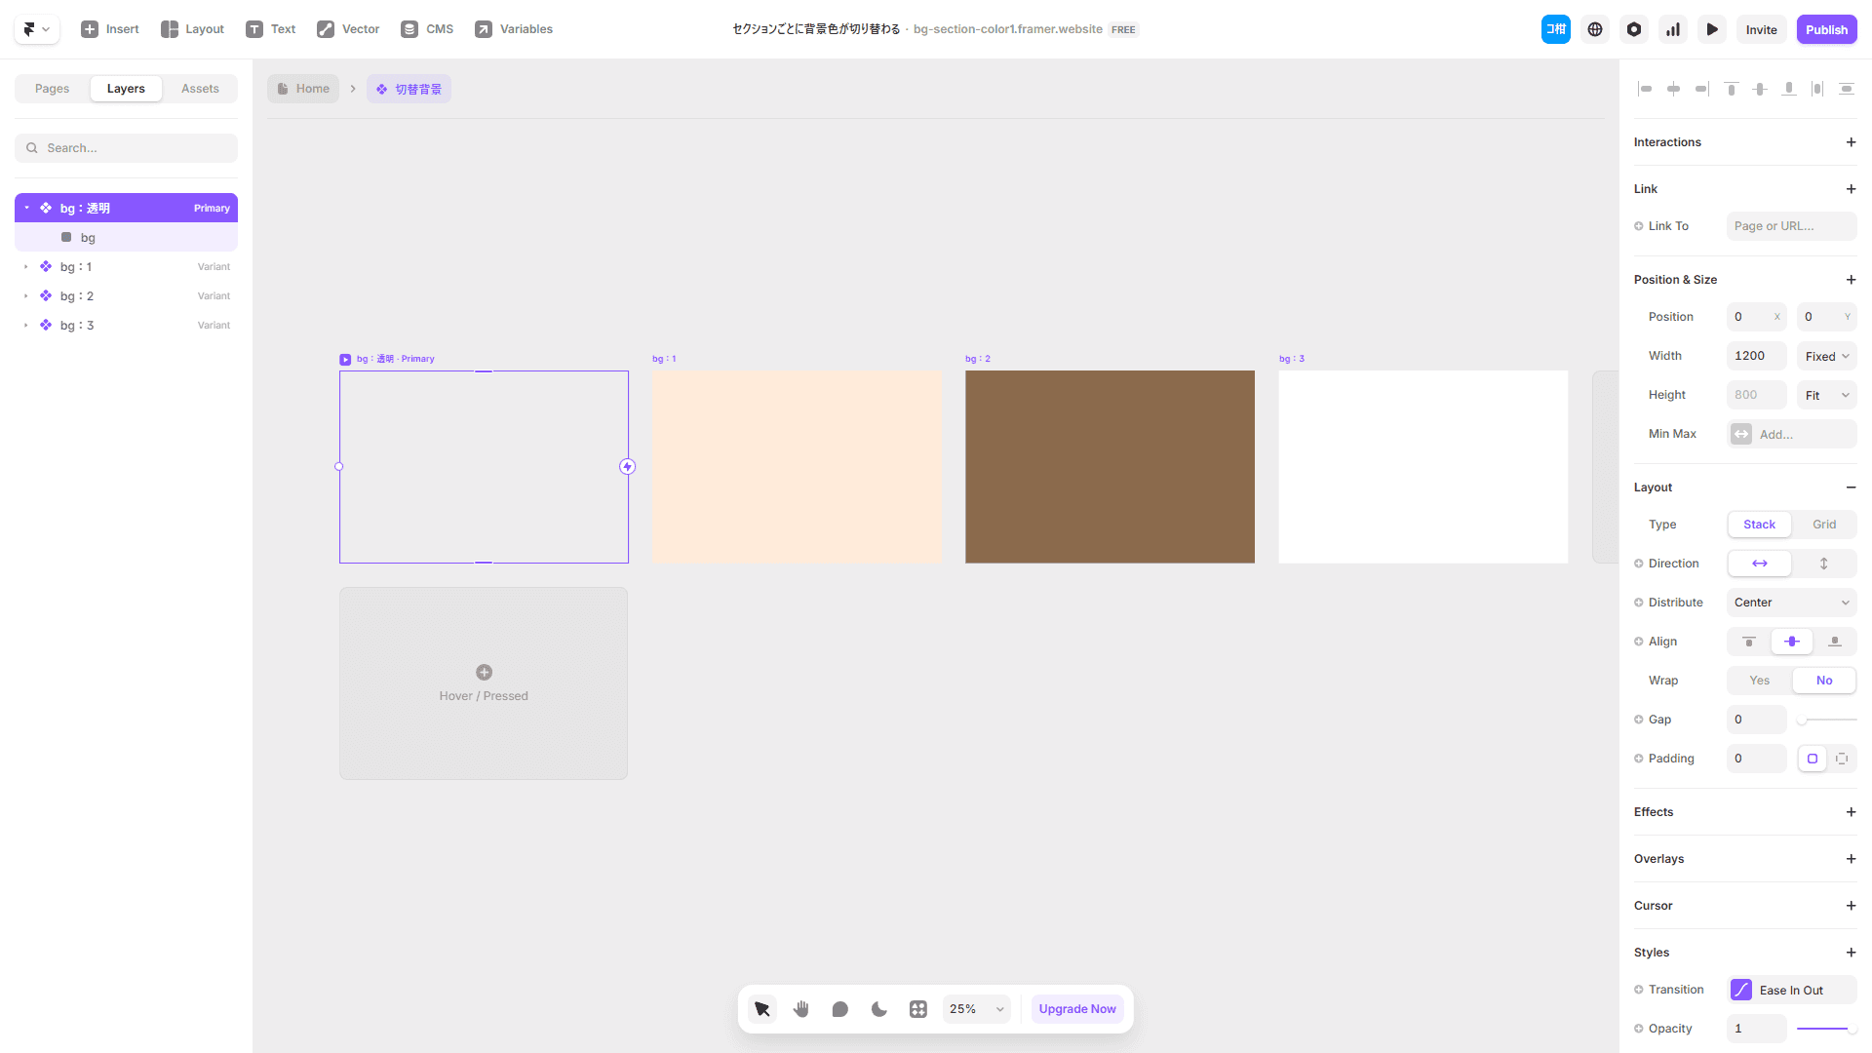
Task: Click the layers Search field
Action: coord(127,148)
